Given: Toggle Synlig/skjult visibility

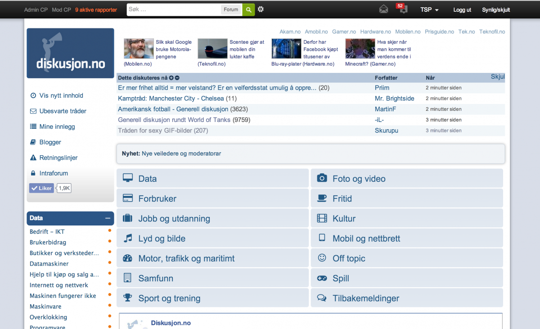Looking at the screenshot, I should [496, 9].
